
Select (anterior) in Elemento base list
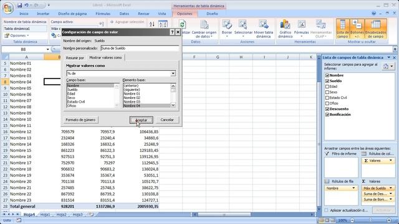[x=131, y=86]
